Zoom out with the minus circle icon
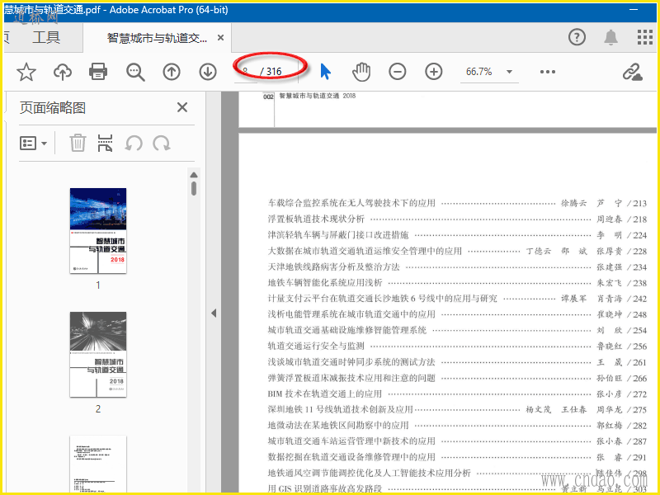Image resolution: width=660 pixels, height=495 pixels. pos(398,72)
